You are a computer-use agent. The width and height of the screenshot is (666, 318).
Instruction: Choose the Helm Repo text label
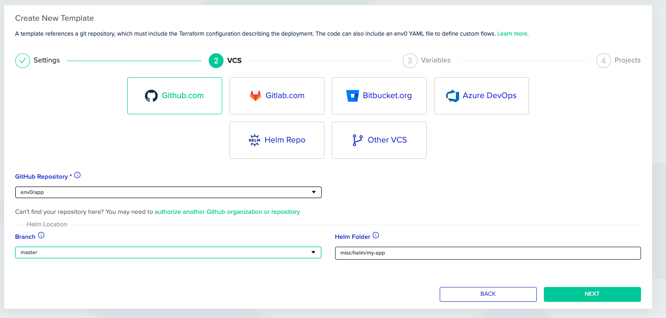pyautogui.click(x=285, y=140)
